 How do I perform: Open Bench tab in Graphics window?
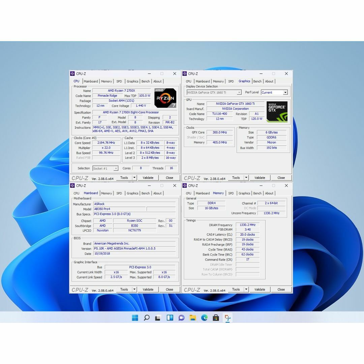[x=257, y=81]
